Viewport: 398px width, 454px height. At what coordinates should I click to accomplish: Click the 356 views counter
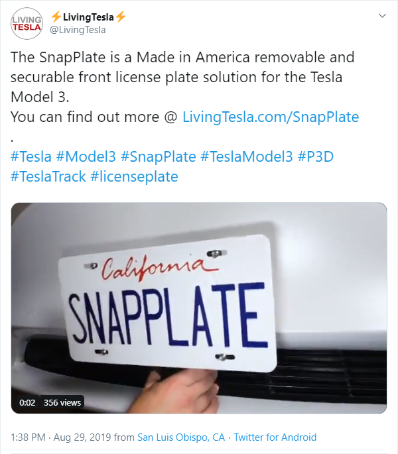pos(62,402)
